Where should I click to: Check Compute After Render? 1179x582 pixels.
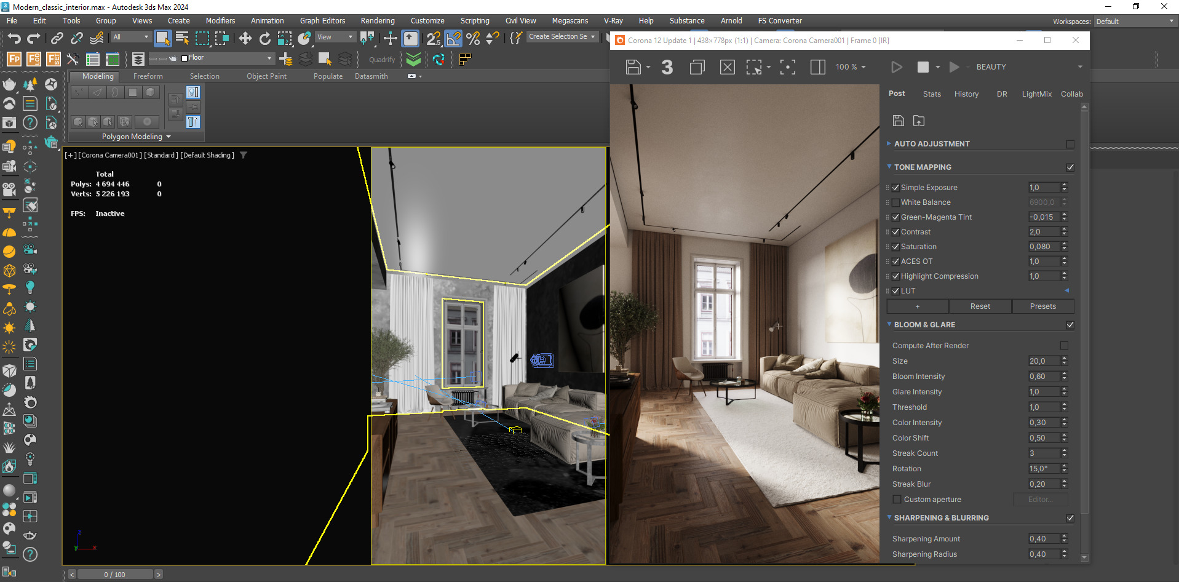point(1064,346)
